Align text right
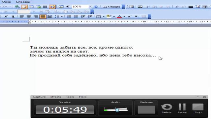The image size is (211, 119). click(36, 17)
